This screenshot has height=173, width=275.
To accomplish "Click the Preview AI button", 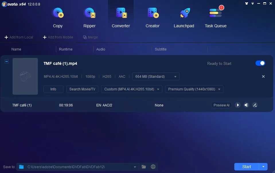I will click(221, 105).
